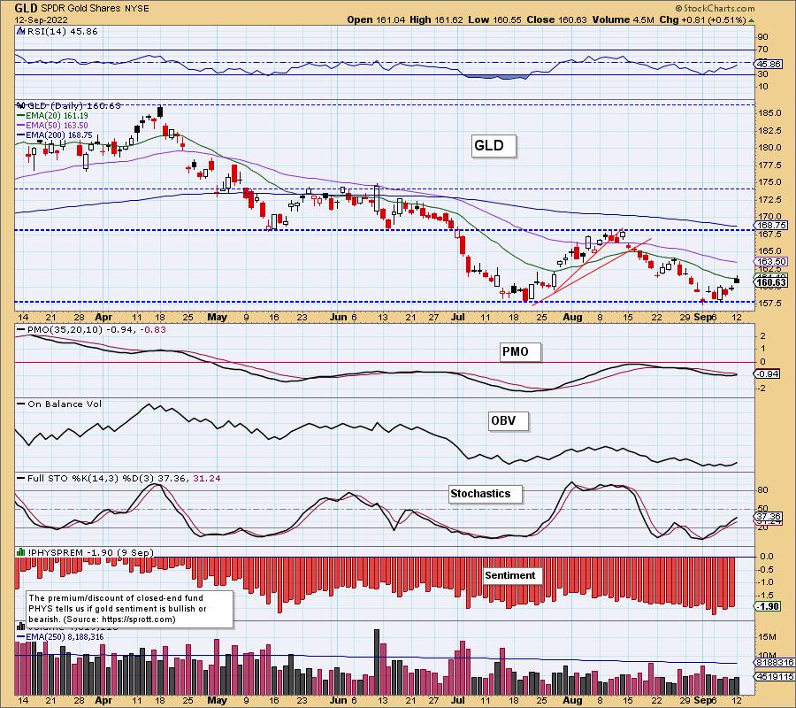Screen dimensions: 796x708
Task: Open the sprott.com source link
Action: coord(138,619)
